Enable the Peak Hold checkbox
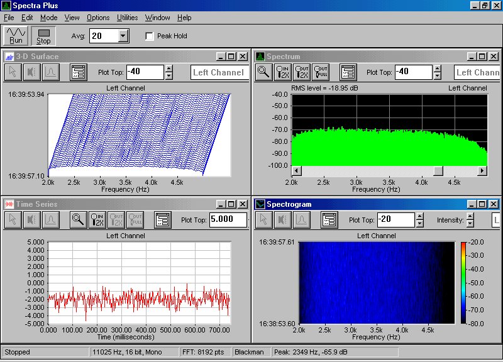 [x=150, y=36]
